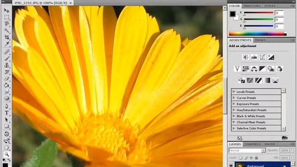Expand Exposure Presets
Screen dimensions: 297x167
[234, 104]
